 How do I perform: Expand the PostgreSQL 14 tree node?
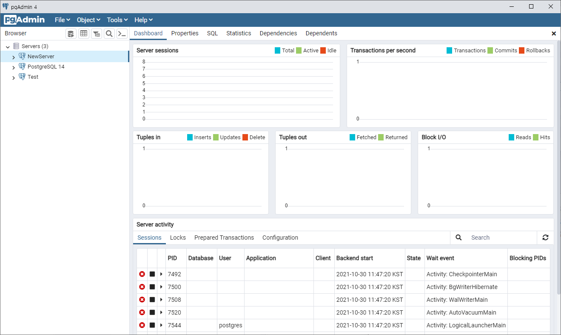pyautogui.click(x=14, y=67)
